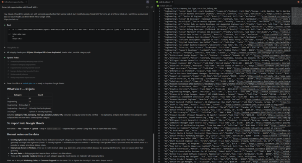Click the Bash command input line

[78, 30]
